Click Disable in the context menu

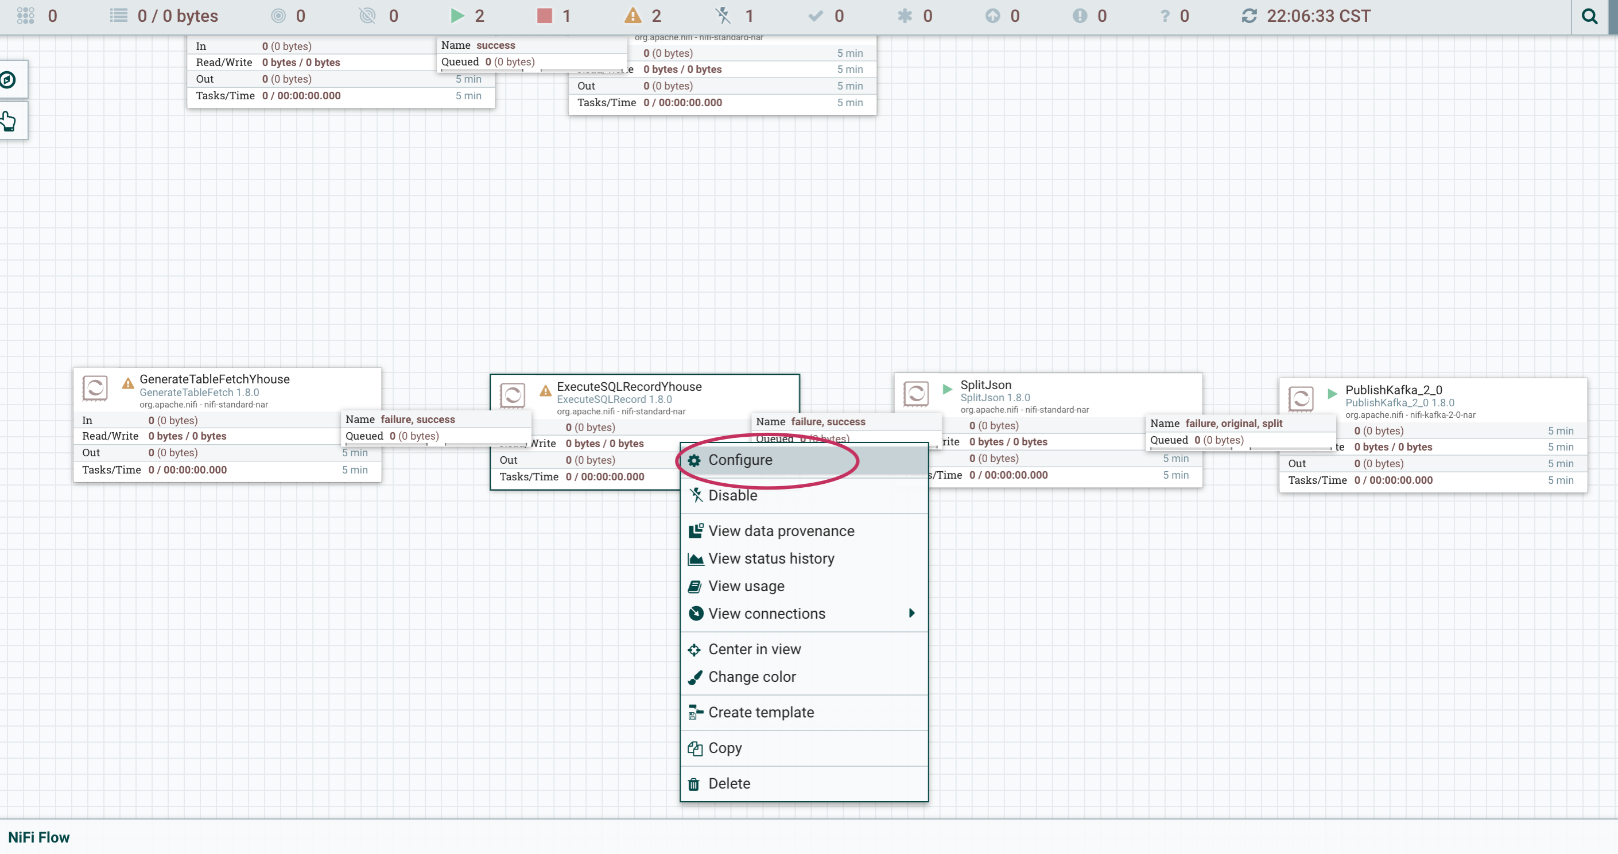click(733, 494)
